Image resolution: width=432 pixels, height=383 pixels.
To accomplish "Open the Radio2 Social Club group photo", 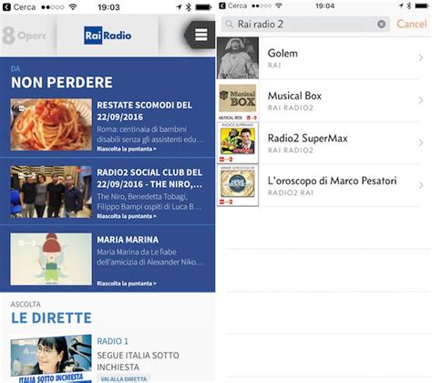I will pyautogui.click(x=51, y=191).
